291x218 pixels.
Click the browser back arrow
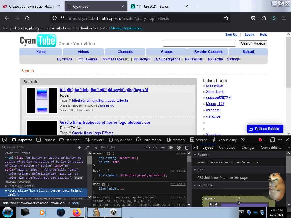point(7,18)
